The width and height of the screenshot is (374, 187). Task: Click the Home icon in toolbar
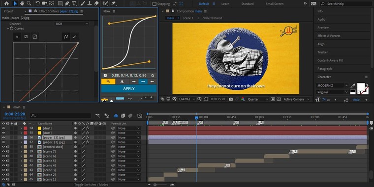[6, 3]
